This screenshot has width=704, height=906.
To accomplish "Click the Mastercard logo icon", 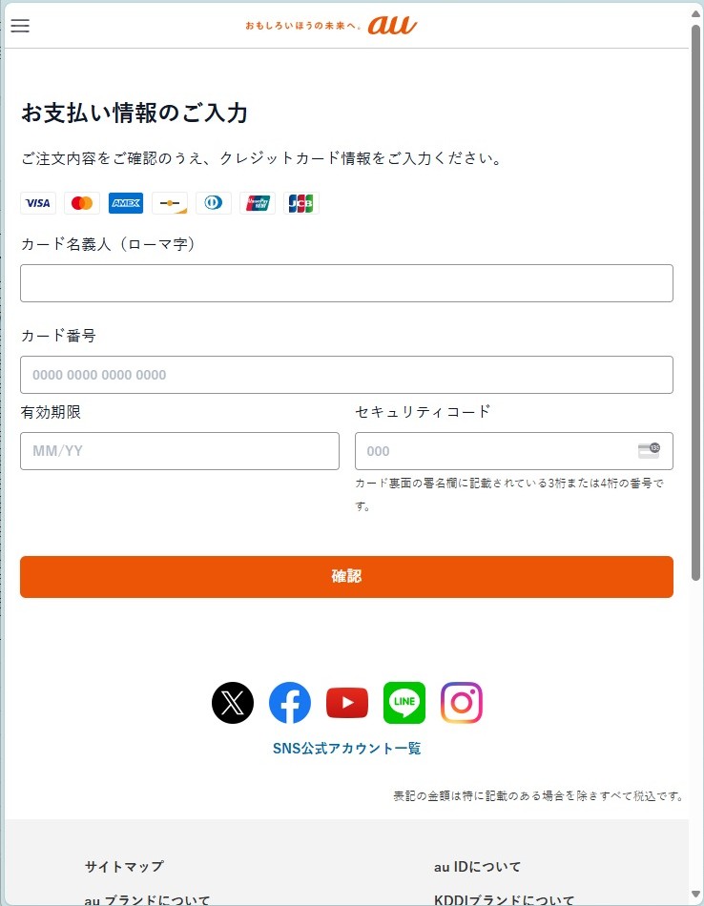I will coord(82,203).
